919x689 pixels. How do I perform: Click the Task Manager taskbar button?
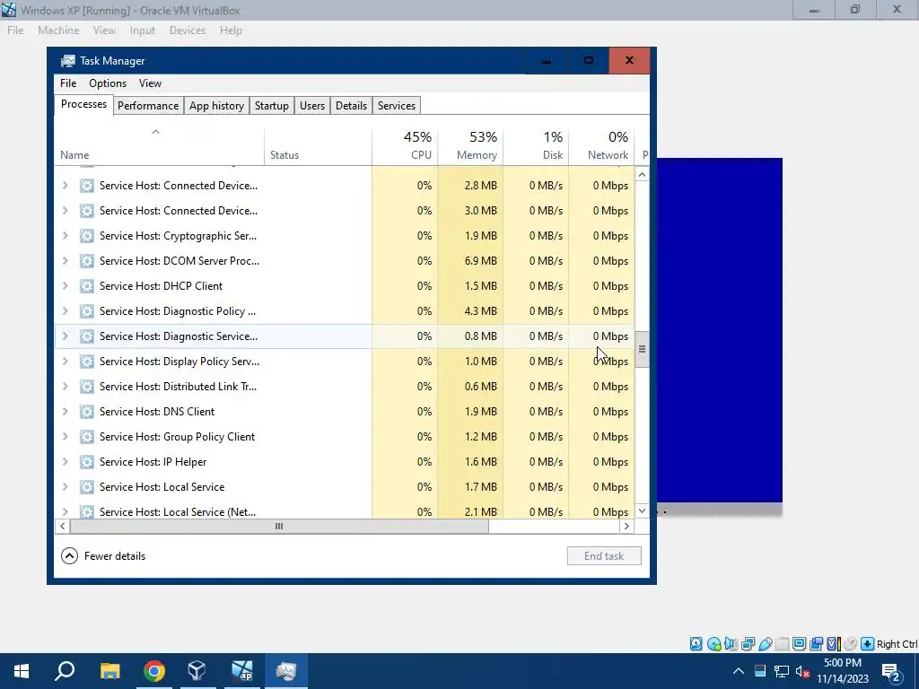[x=286, y=671]
